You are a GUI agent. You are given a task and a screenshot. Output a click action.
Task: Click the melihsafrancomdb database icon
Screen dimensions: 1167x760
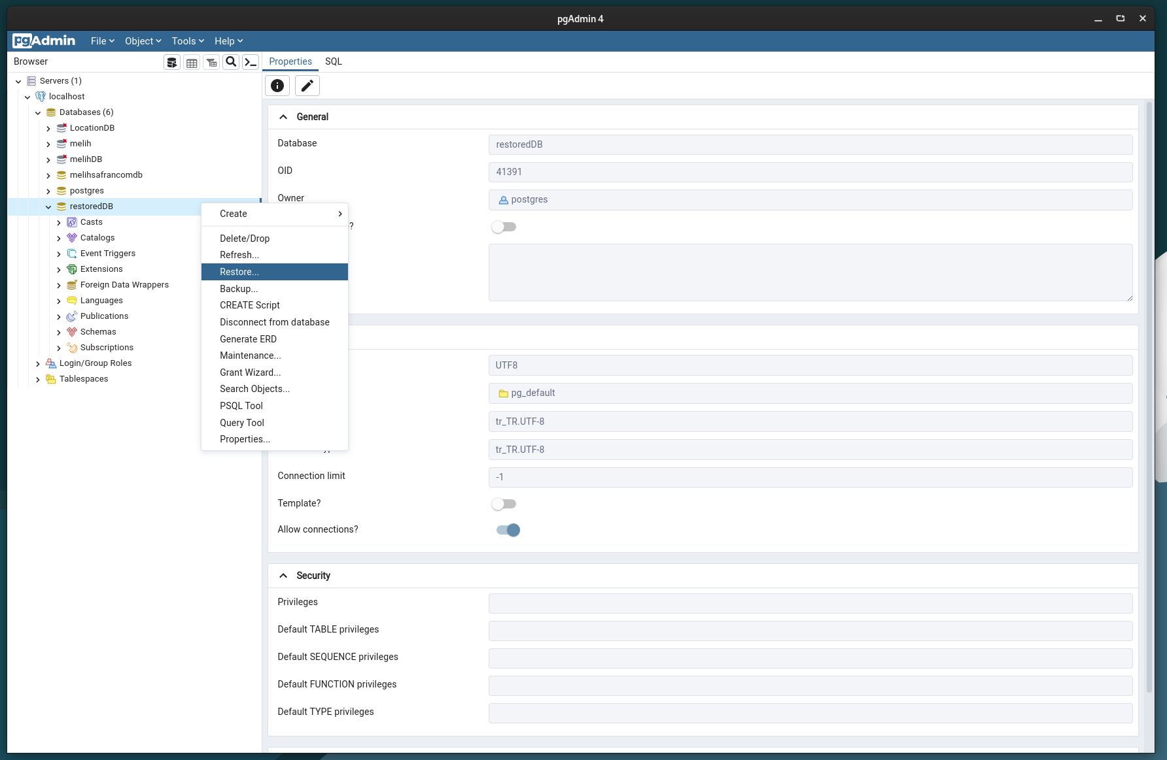tap(61, 175)
